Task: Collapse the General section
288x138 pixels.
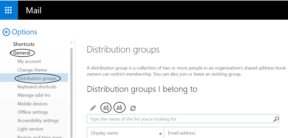Action: click(x=11, y=53)
